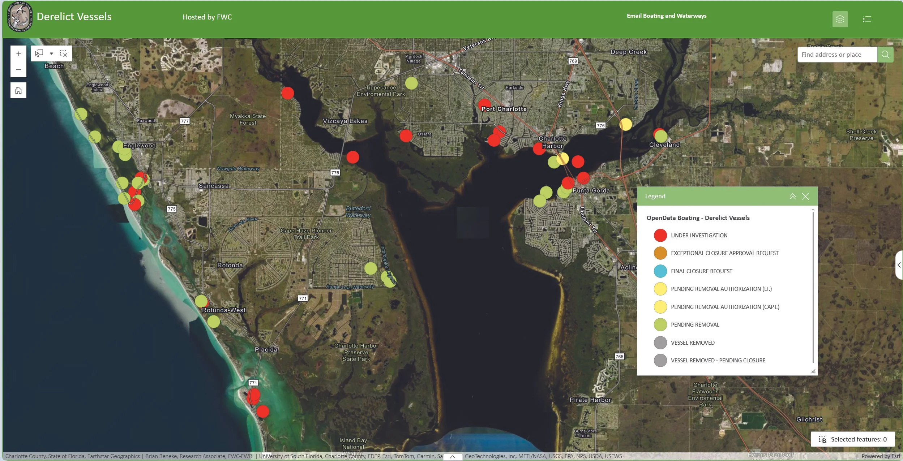The width and height of the screenshot is (903, 461).
Task: Open the legend list icon in header
Action: coord(867,19)
